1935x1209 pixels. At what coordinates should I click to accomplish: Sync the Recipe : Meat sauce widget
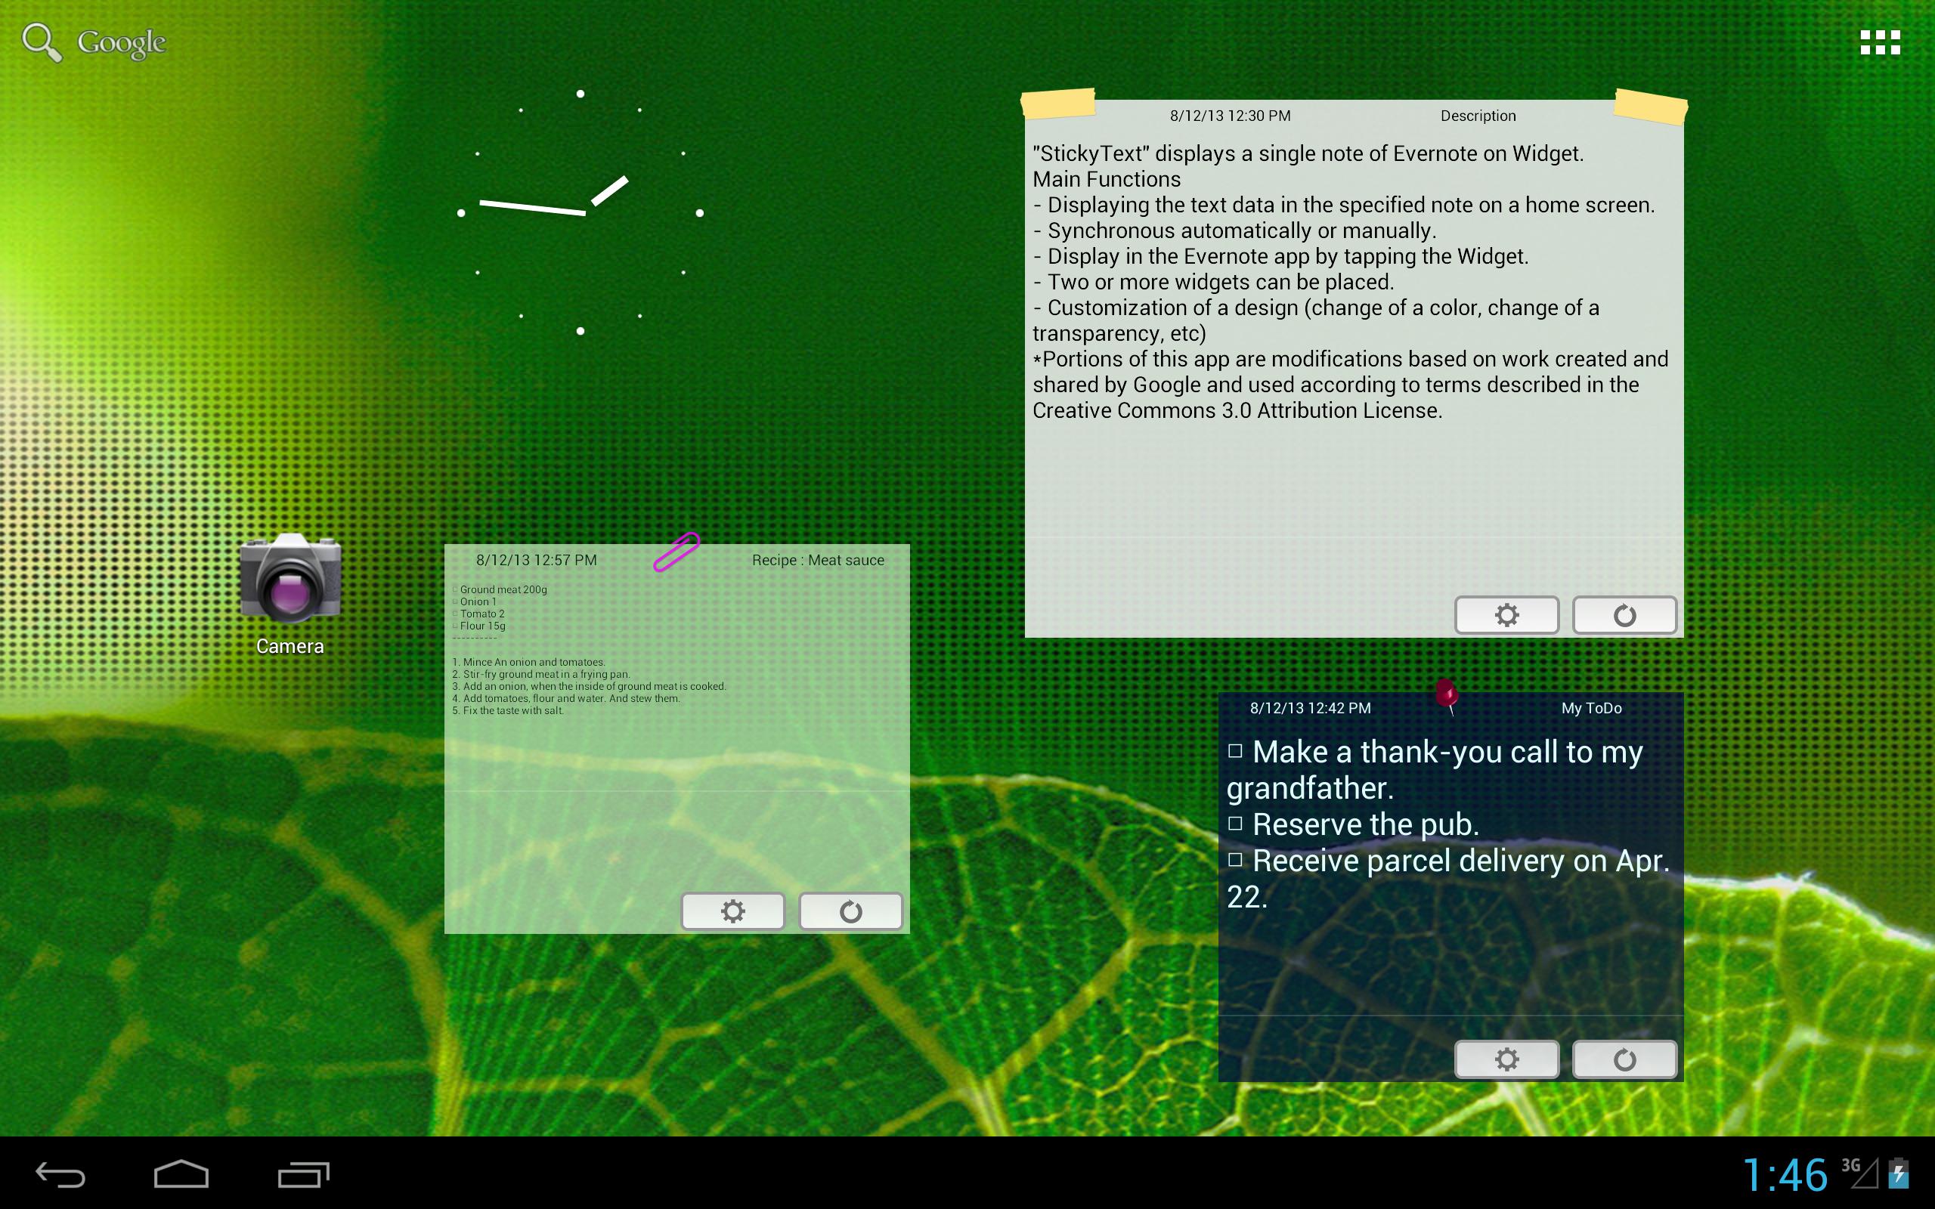coord(850,911)
